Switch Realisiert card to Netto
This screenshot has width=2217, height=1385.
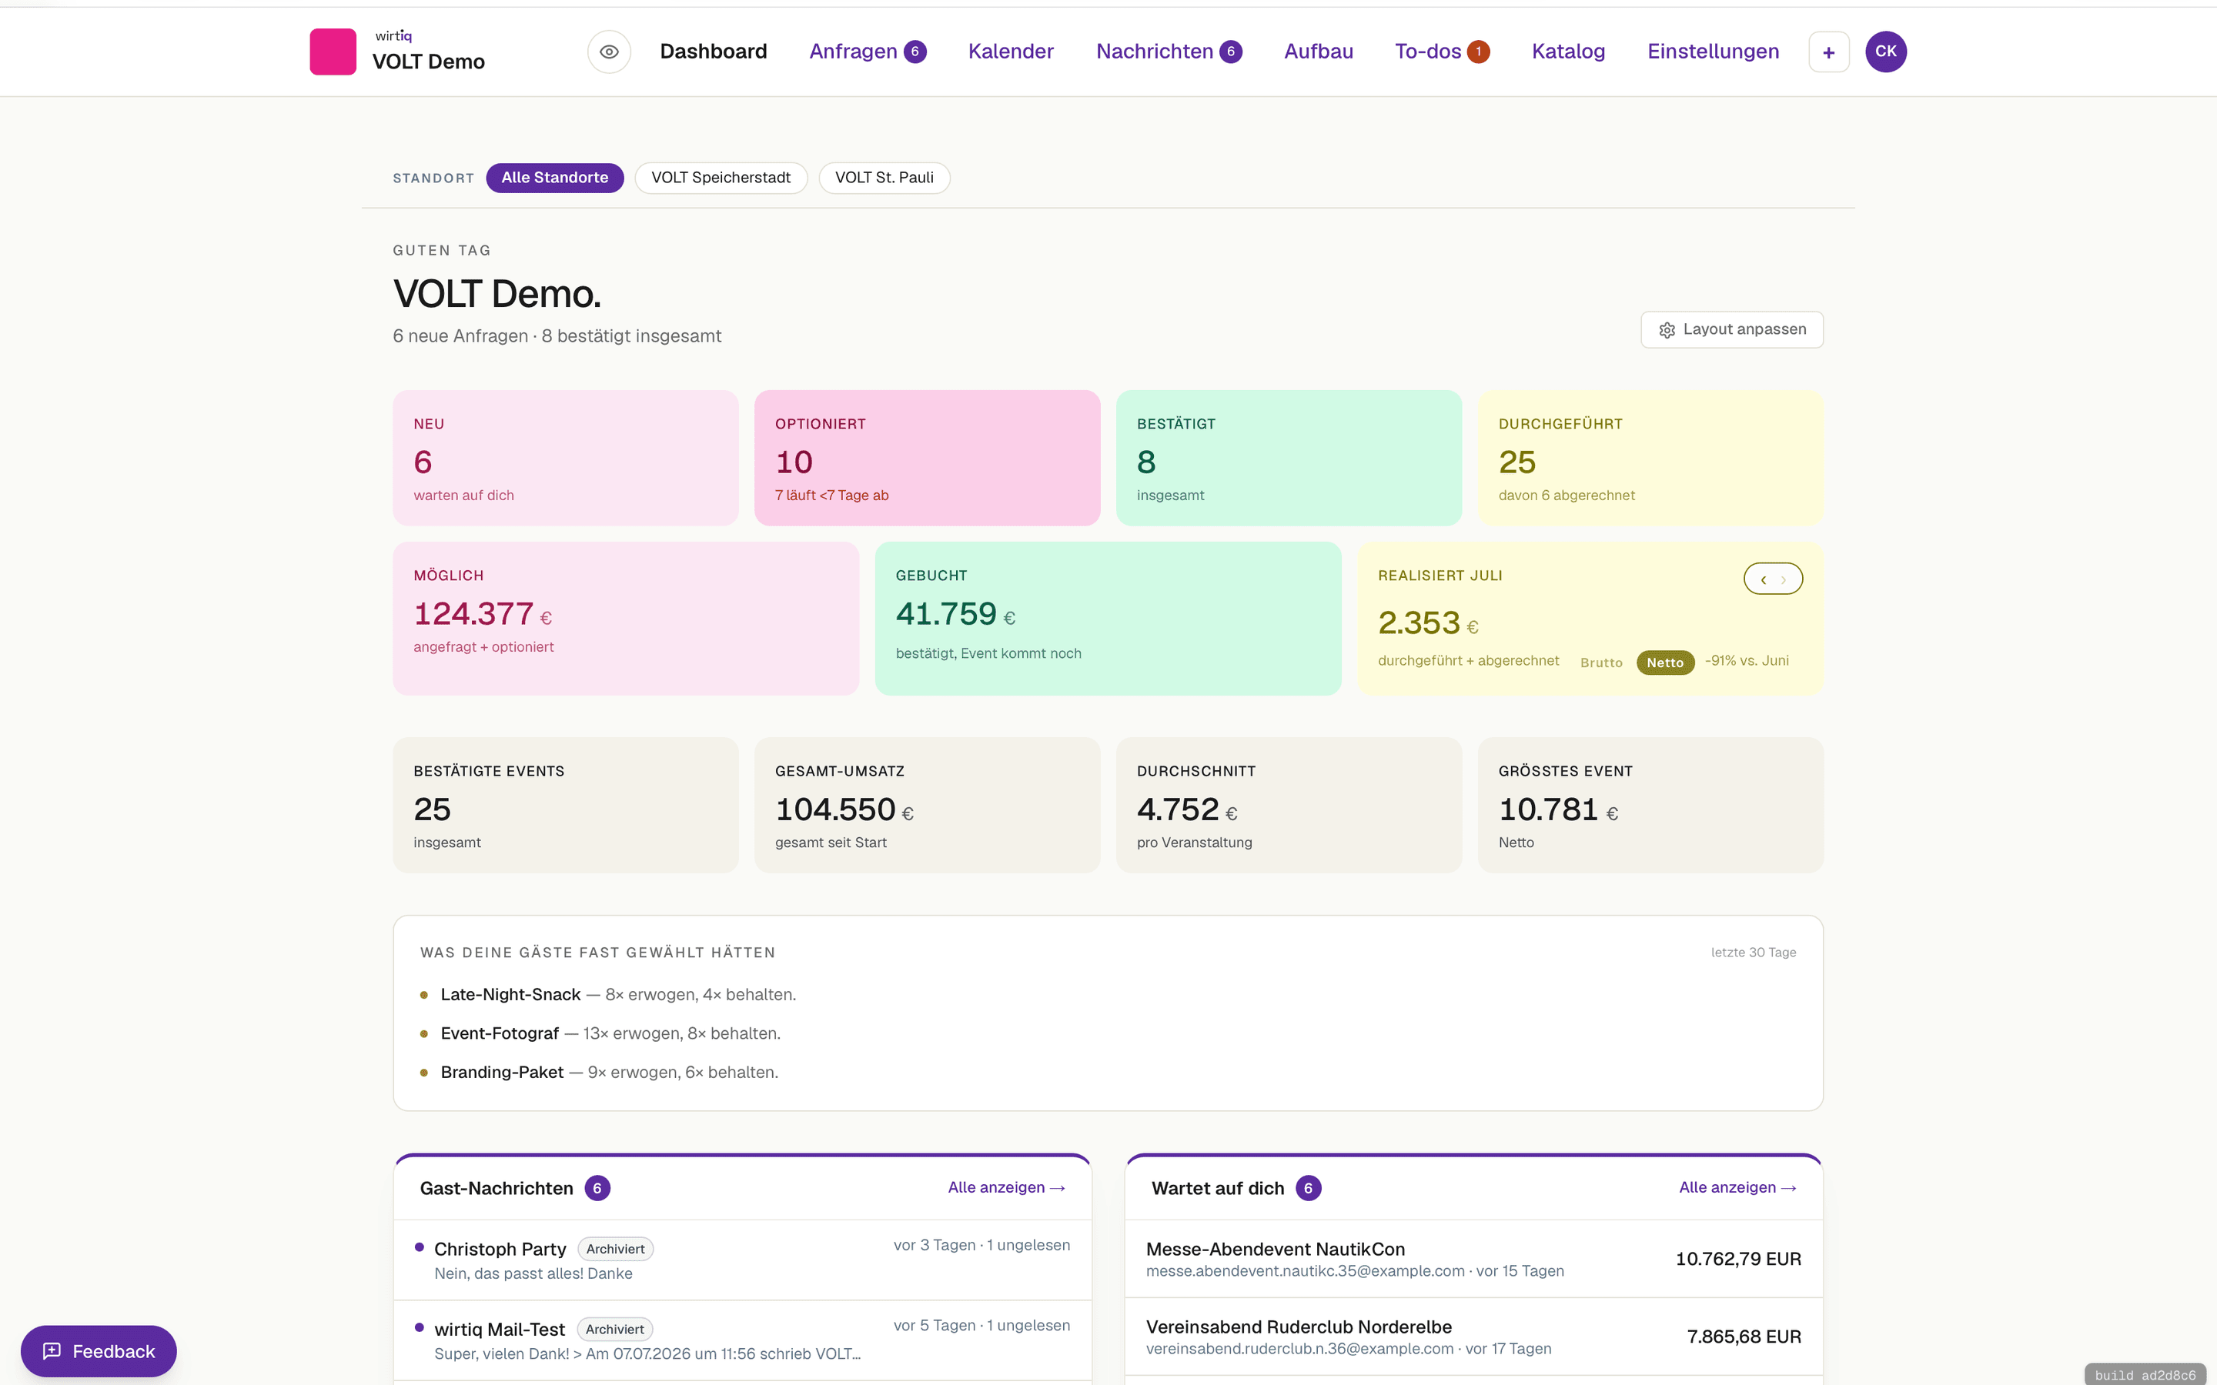click(1664, 662)
